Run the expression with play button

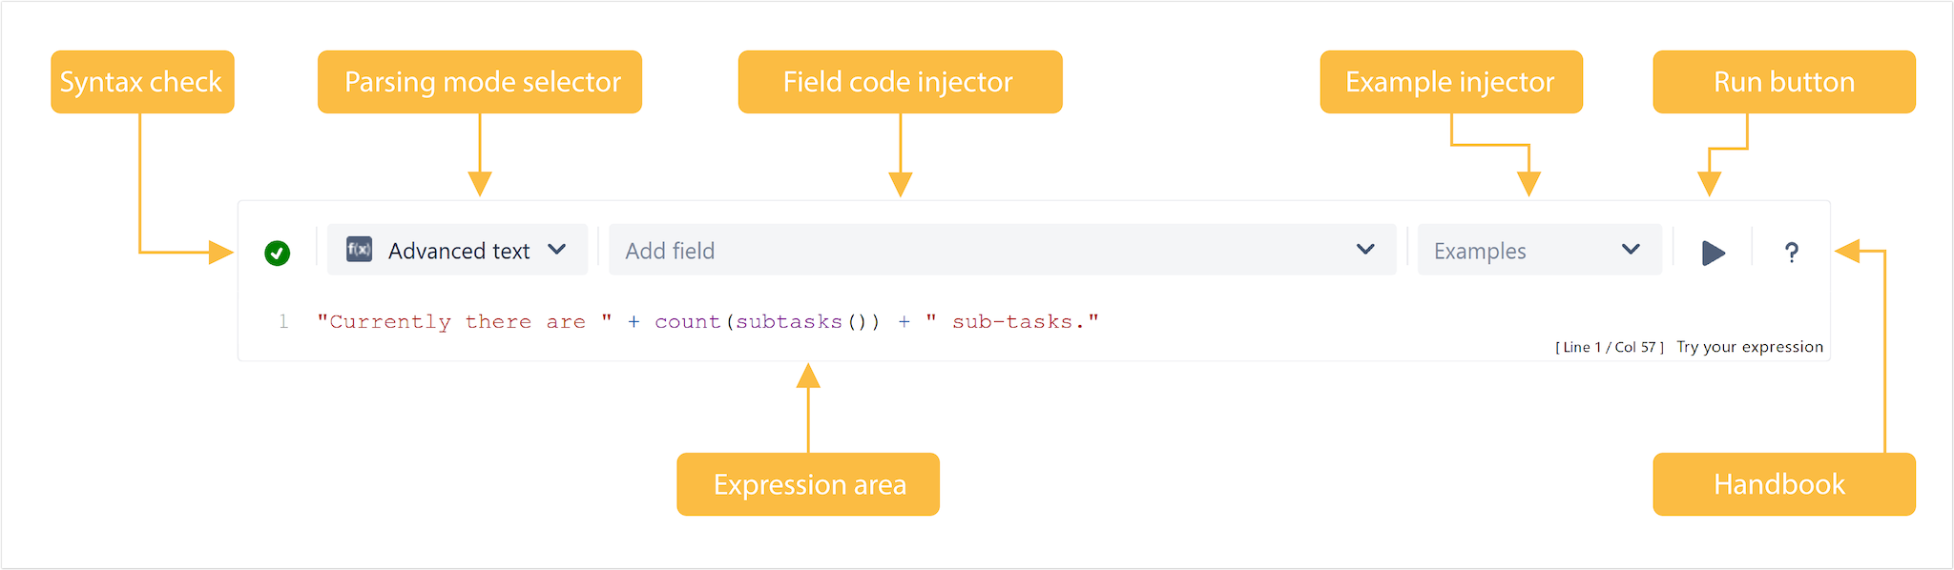coord(1714,253)
